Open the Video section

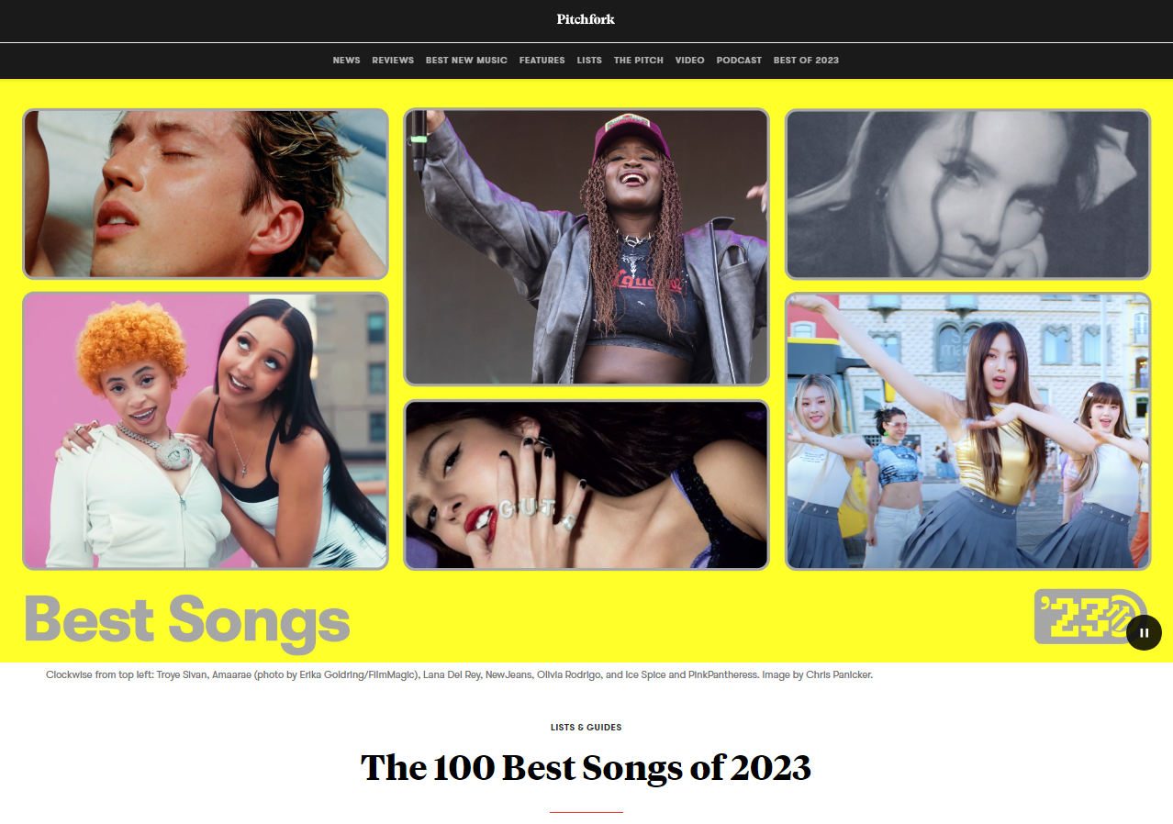[689, 61]
